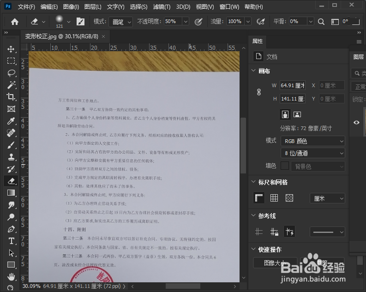Image resolution: width=366 pixels, height=292 pixels.
Task: Select the Path Selection tool
Action: click(11, 253)
